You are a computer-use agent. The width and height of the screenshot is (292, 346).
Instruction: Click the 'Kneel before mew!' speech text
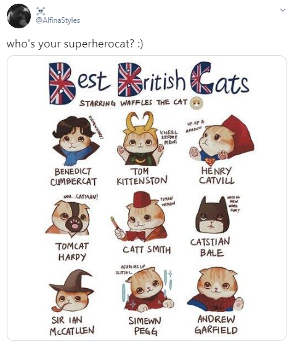[x=169, y=137]
